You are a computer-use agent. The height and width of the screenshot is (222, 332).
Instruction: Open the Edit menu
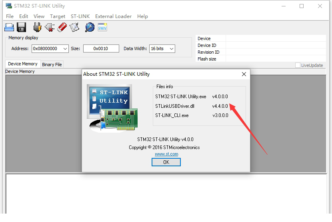(24, 16)
